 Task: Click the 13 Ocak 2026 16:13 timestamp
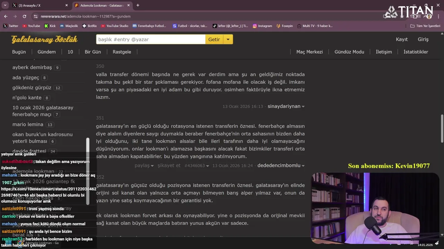(x=243, y=107)
